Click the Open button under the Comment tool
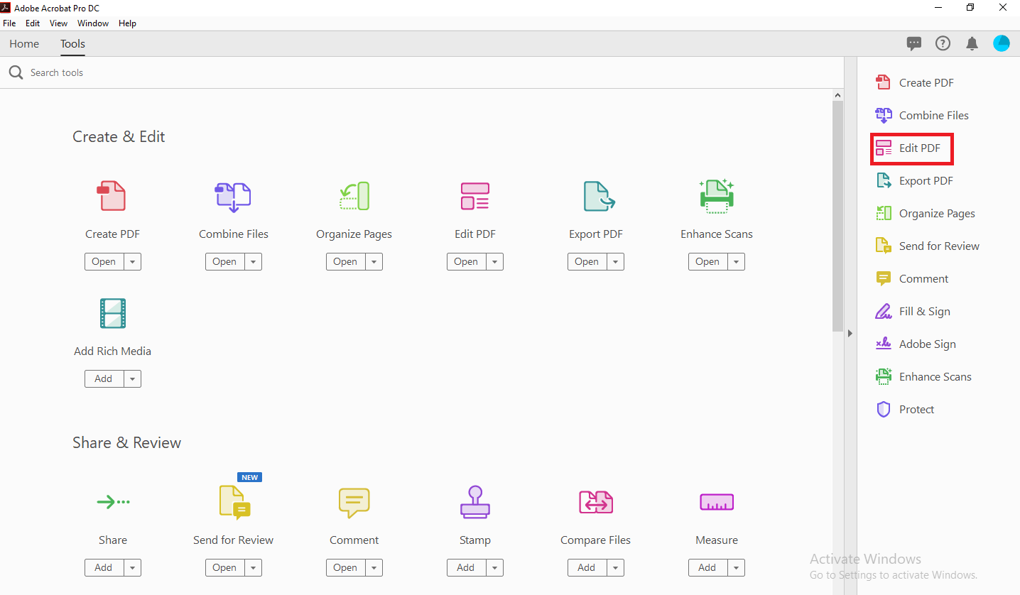This screenshot has width=1020, height=595. point(345,567)
